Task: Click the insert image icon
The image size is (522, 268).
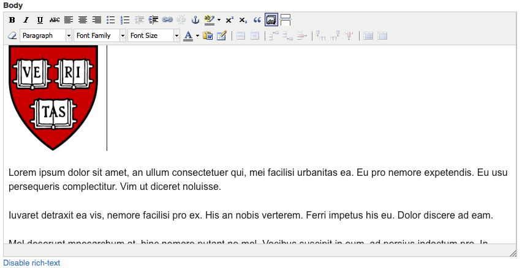Action: (x=271, y=20)
